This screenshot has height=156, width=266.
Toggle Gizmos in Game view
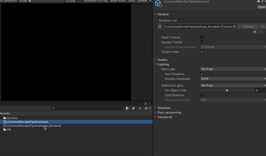142,1
